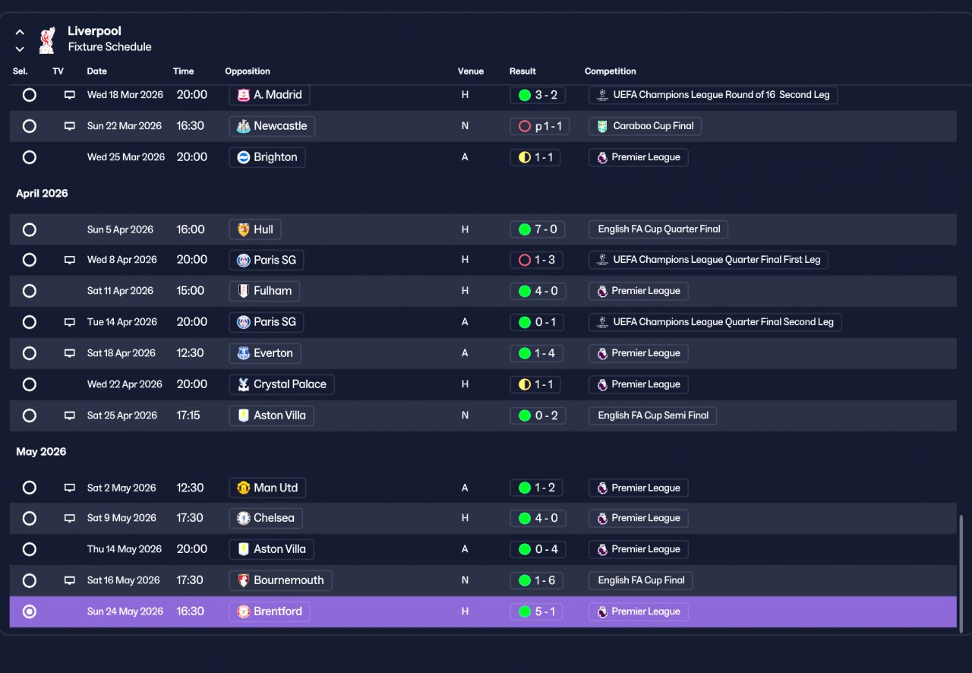Sort fixtures by Date column header

coord(97,71)
